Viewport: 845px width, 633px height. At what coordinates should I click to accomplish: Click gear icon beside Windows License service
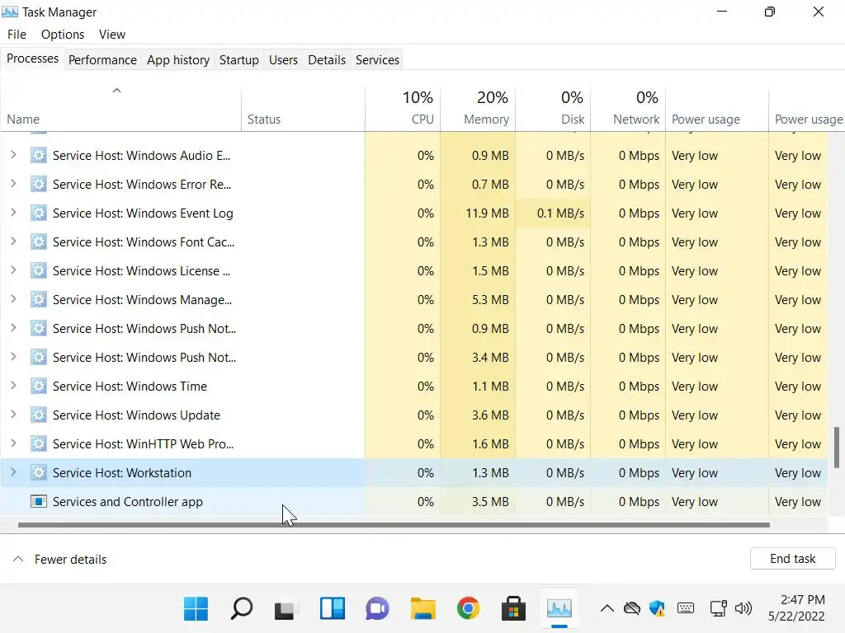click(38, 270)
